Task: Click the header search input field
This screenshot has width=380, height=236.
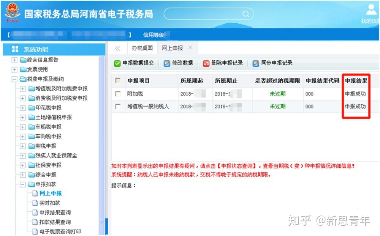Action: [203, 14]
